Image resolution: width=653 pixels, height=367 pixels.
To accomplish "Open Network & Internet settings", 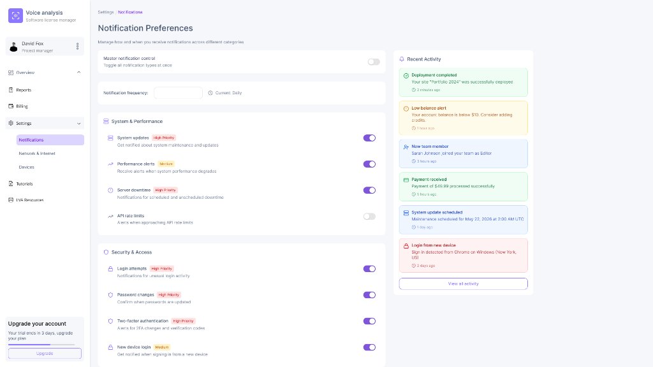I will coord(50,154).
